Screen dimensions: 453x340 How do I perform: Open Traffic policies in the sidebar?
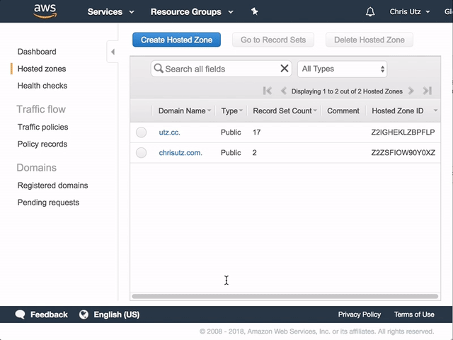point(42,127)
